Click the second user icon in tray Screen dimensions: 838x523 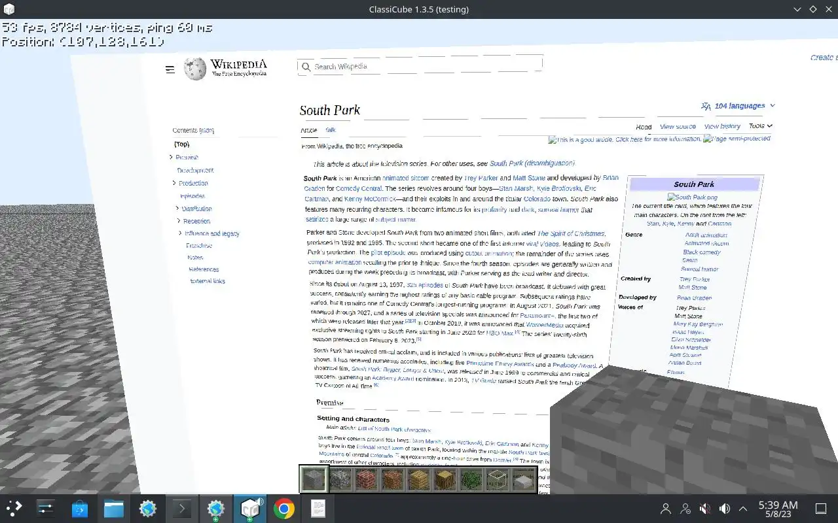[685, 509]
